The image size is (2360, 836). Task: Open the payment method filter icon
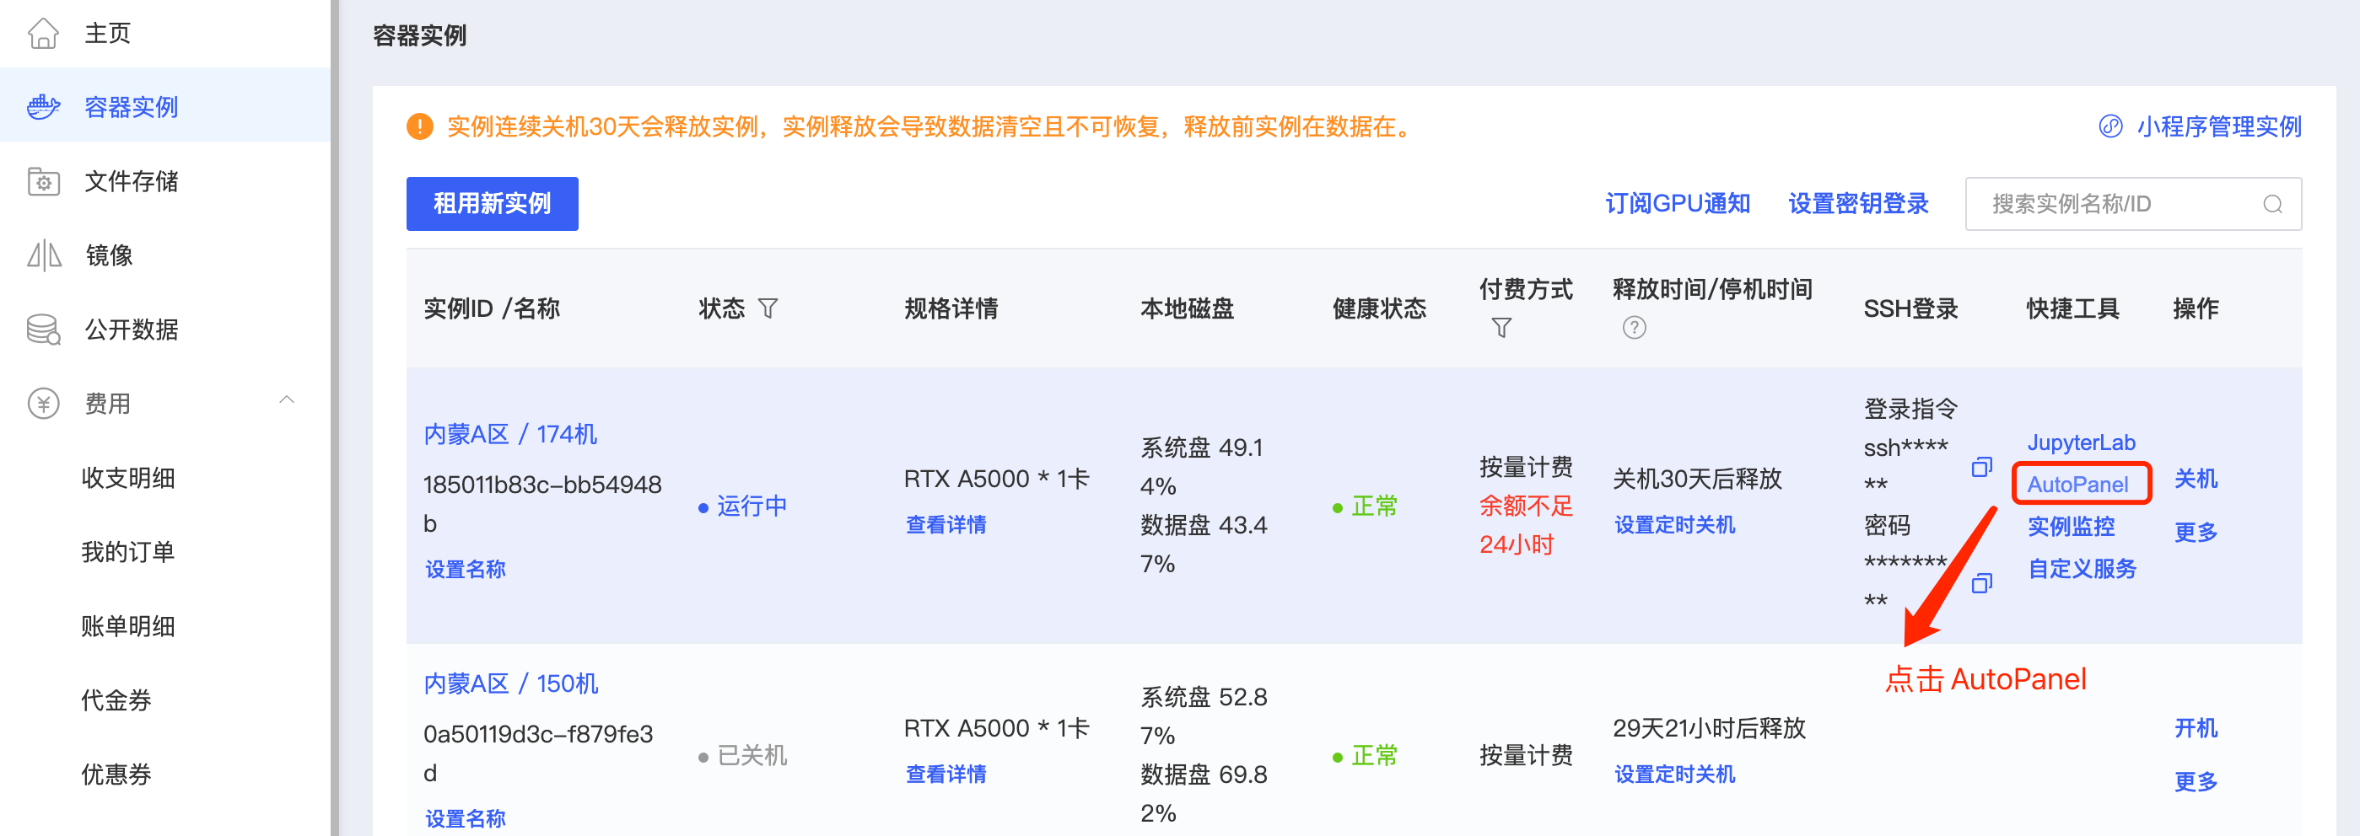tap(1501, 328)
